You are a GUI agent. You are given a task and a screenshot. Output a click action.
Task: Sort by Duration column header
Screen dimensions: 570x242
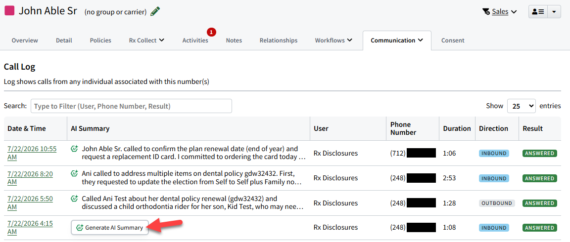(457, 128)
